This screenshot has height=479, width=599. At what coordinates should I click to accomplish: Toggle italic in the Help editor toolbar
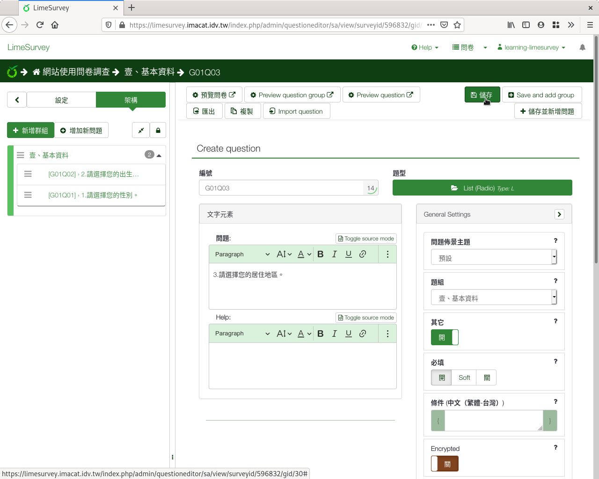(x=335, y=334)
